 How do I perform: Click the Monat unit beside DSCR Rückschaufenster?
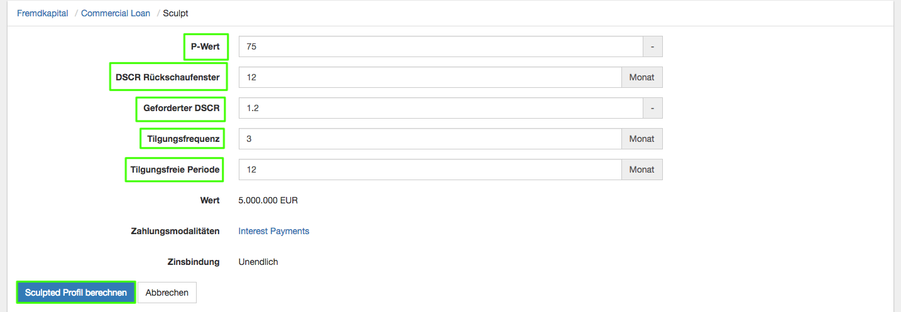click(x=642, y=77)
